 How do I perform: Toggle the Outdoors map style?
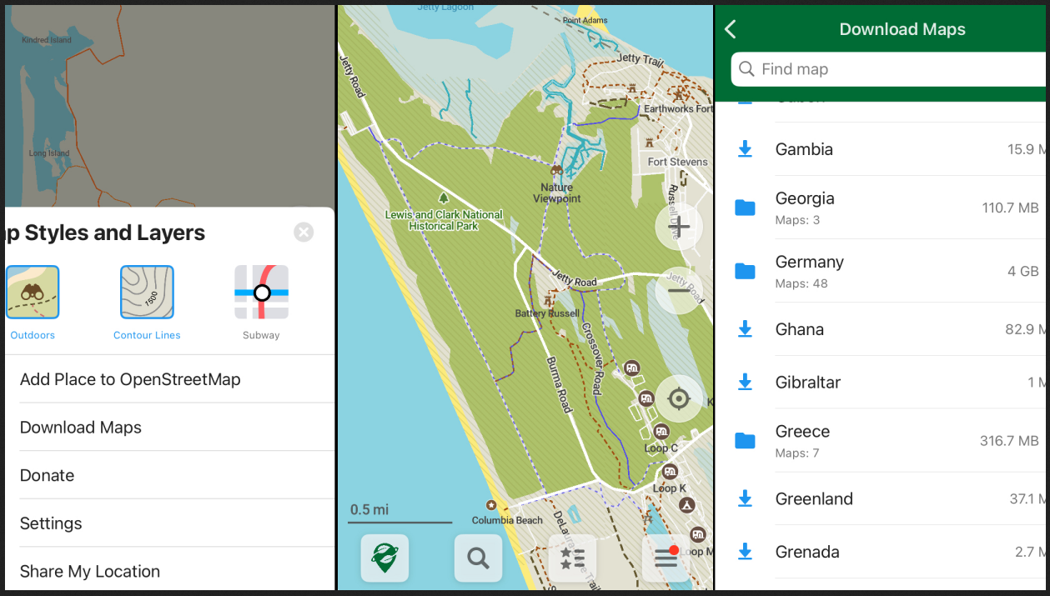33,293
